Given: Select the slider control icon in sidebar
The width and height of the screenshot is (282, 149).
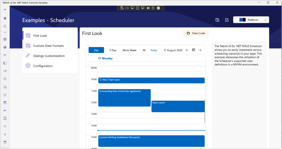Looking at the screenshot, I should [5, 126].
